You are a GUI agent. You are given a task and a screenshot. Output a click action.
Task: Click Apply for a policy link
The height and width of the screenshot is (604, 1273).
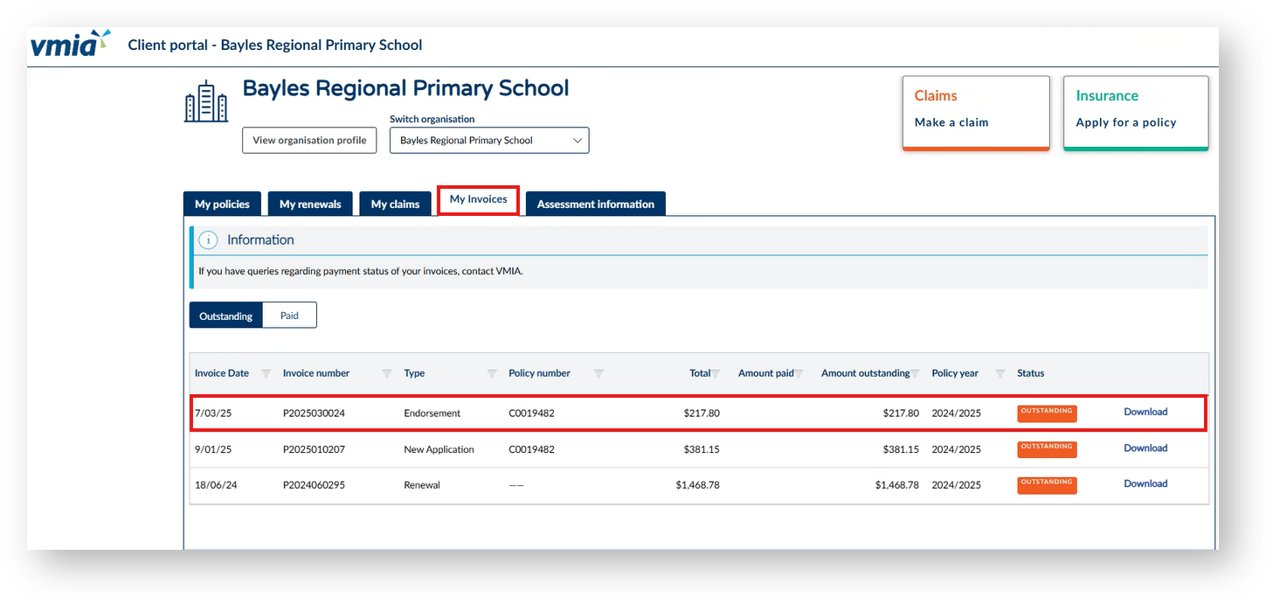[1126, 122]
